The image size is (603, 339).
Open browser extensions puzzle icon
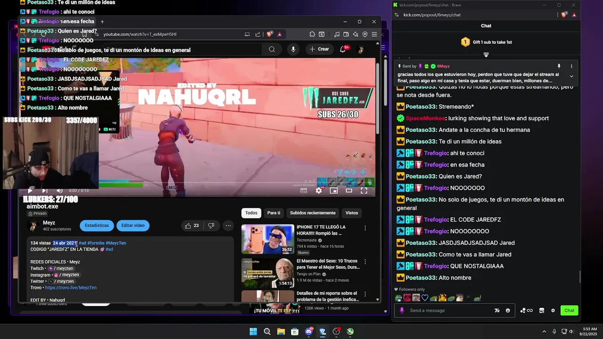pos(312,34)
